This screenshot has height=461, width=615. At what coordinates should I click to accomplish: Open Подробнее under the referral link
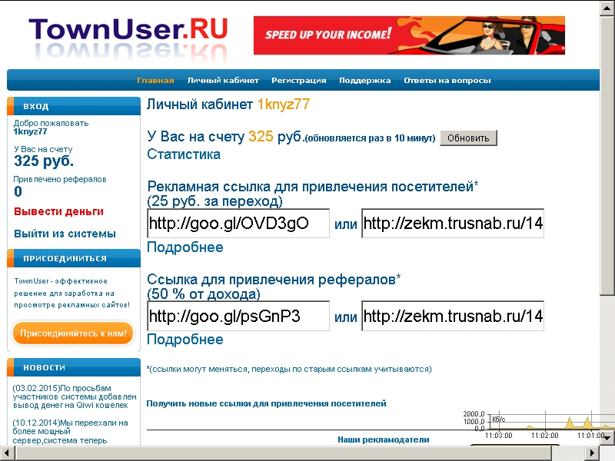184,340
